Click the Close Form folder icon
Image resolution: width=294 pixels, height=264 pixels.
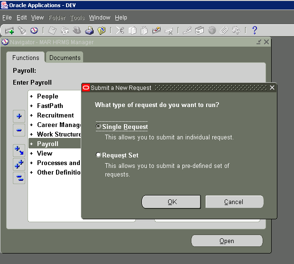(102, 30)
